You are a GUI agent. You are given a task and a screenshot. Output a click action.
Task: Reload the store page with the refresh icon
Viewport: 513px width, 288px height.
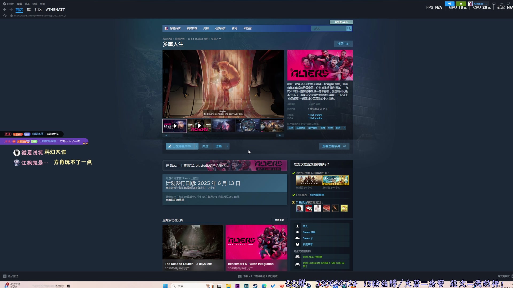click(x=5, y=15)
